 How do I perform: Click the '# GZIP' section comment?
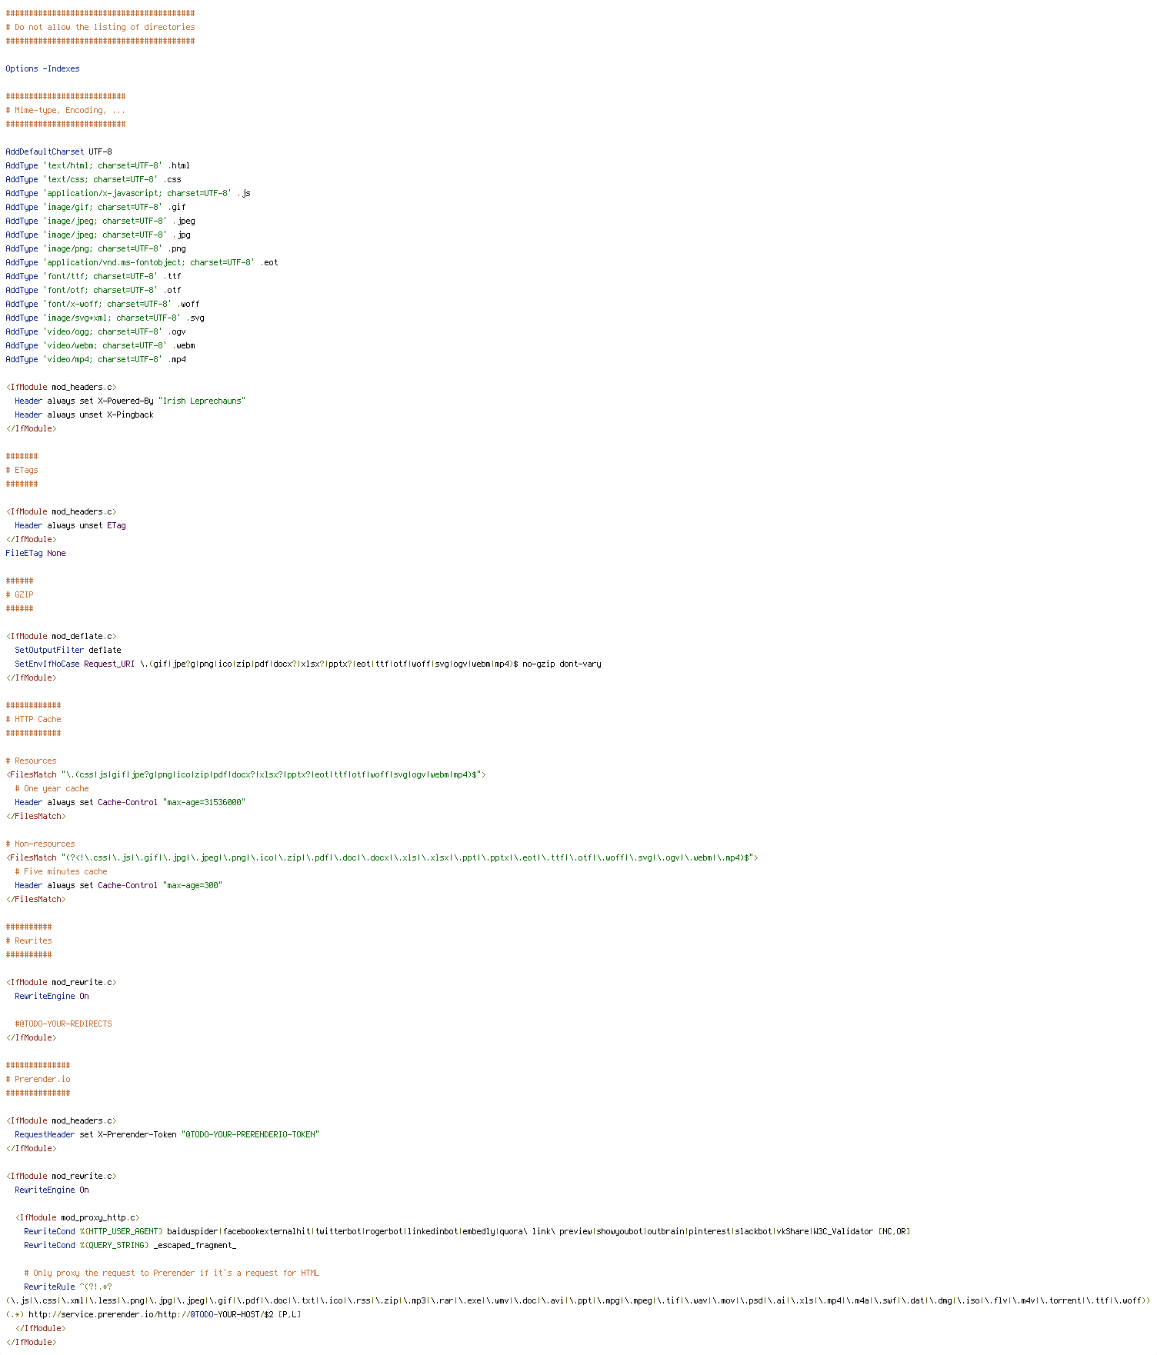19,594
